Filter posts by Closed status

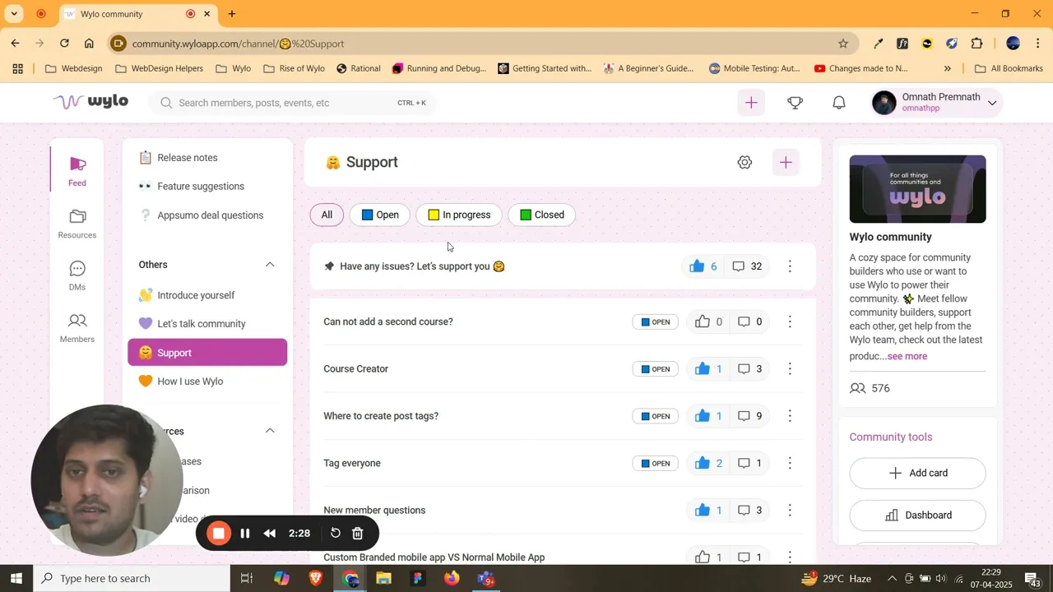pos(542,215)
